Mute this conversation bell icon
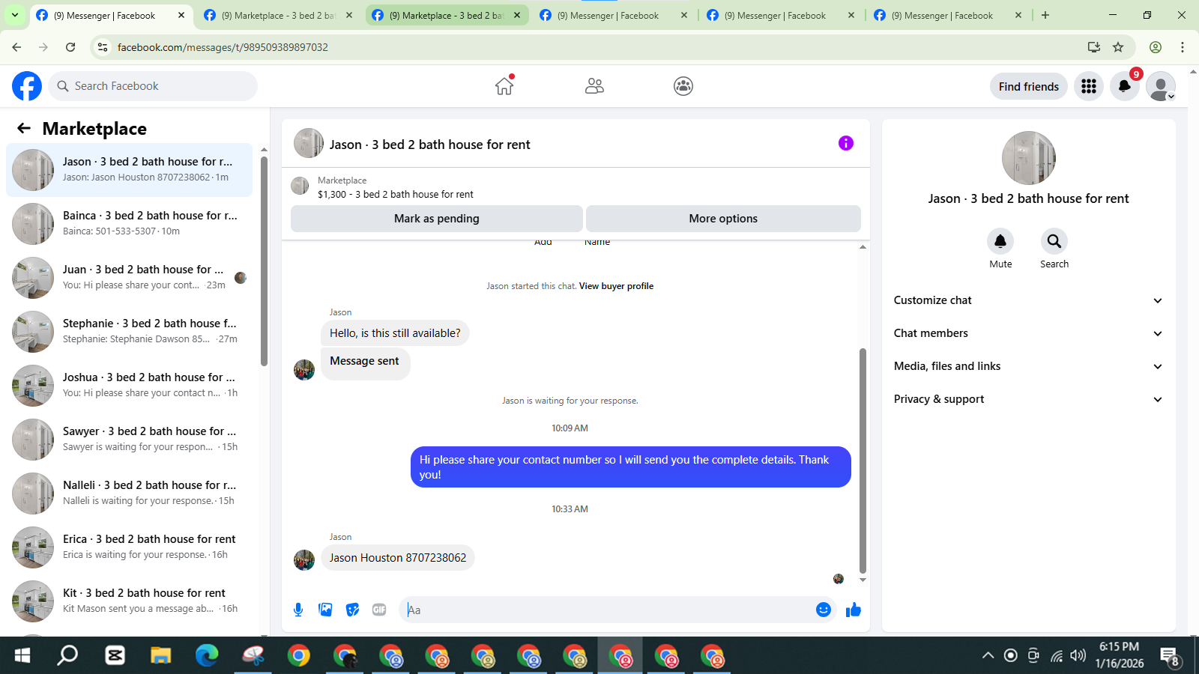This screenshot has height=674, width=1199. click(x=1000, y=241)
